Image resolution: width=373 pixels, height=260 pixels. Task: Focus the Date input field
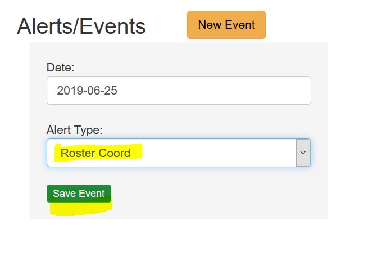179,91
